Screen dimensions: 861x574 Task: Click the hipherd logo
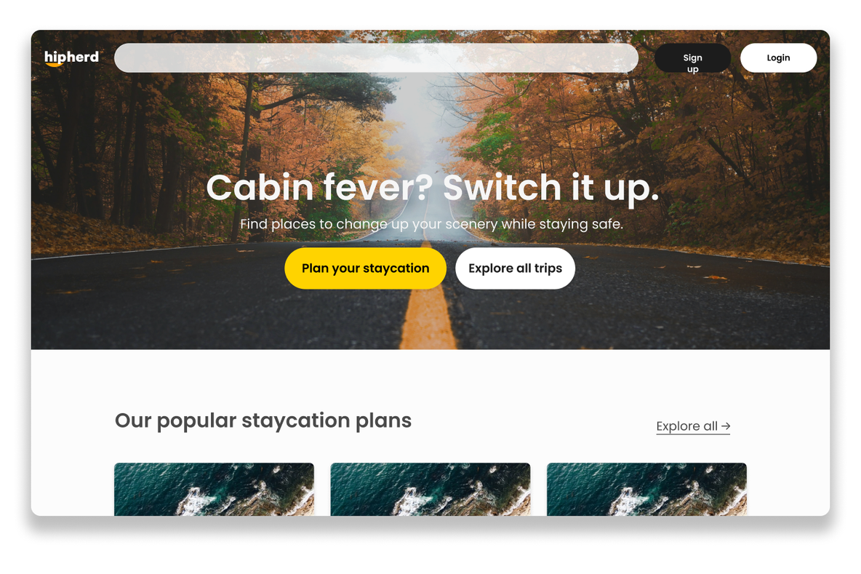tap(71, 57)
